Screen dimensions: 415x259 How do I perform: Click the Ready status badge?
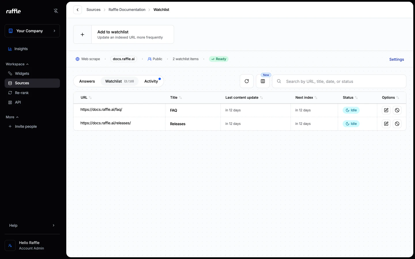pyautogui.click(x=219, y=59)
